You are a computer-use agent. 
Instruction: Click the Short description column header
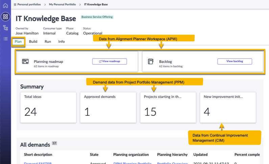click(38, 155)
